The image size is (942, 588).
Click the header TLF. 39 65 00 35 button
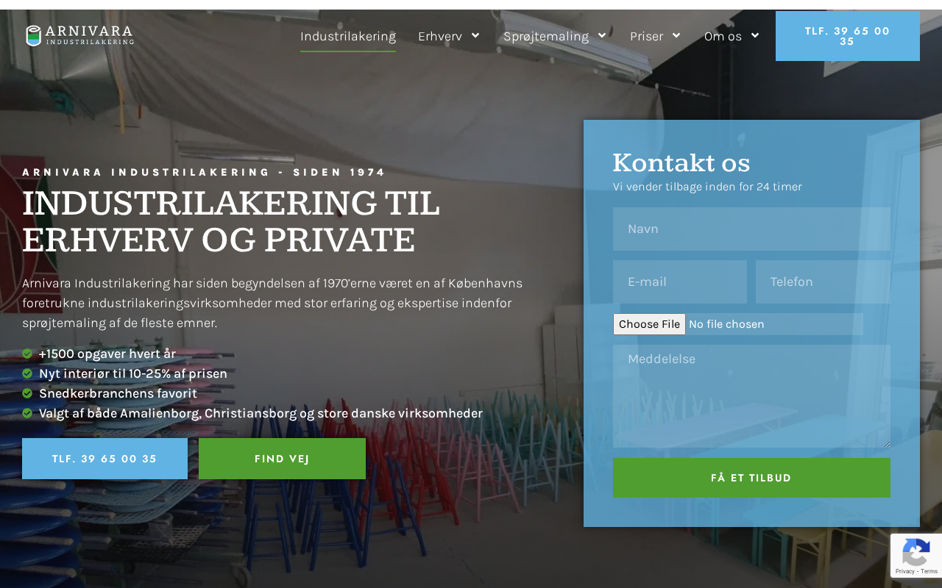[848, 36]
